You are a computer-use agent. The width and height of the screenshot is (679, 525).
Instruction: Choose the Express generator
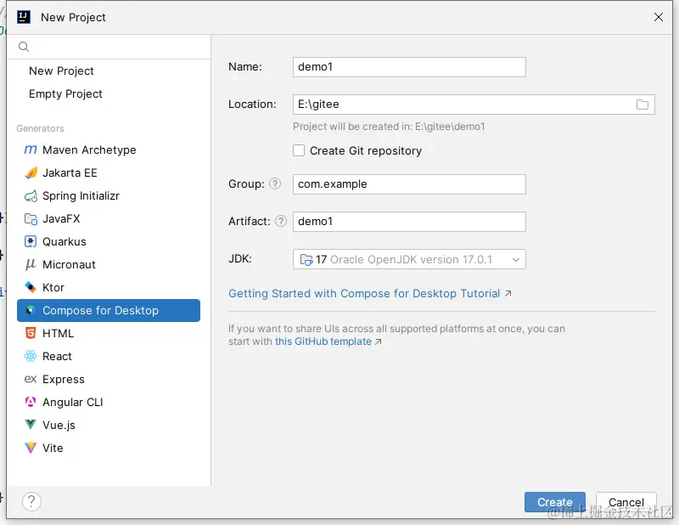[109, 380]
